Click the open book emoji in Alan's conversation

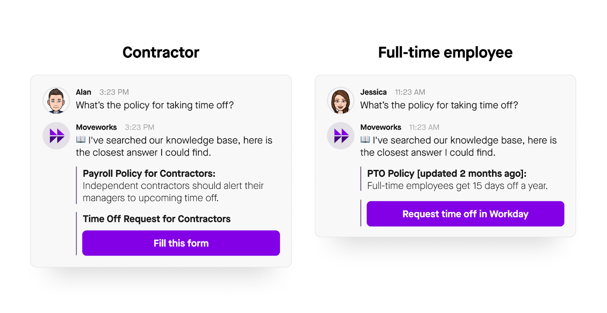tap(80, 140)
